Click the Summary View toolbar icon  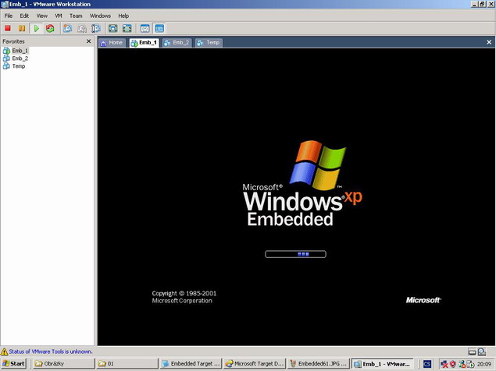pyautogui.click(x=145, y=28)
